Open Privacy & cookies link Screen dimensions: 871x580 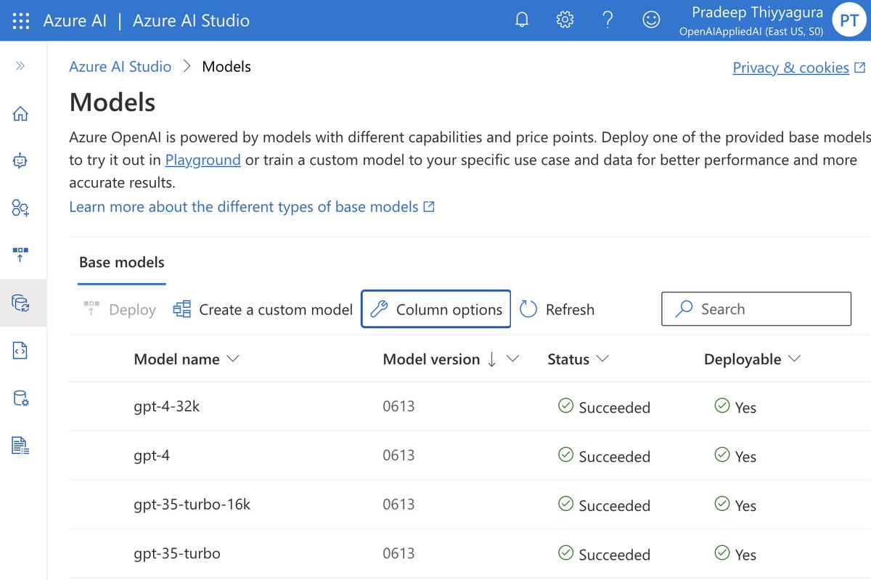coord(798,68)
